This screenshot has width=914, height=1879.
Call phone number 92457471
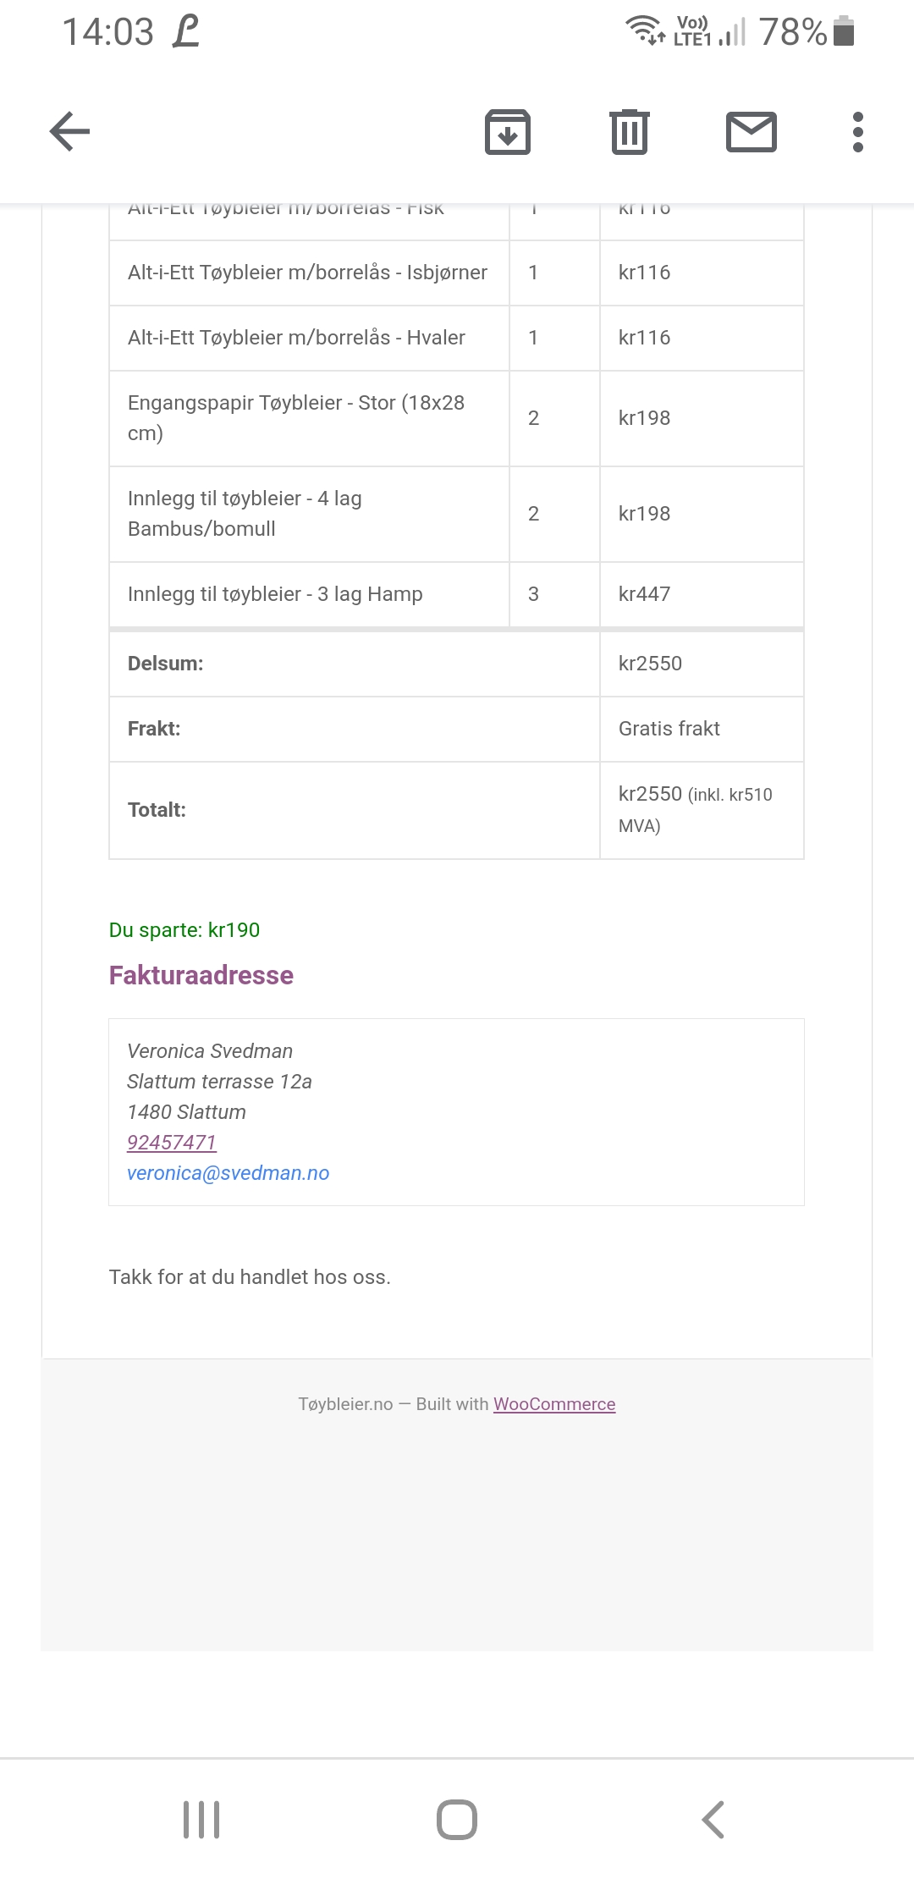(172, 1143)
